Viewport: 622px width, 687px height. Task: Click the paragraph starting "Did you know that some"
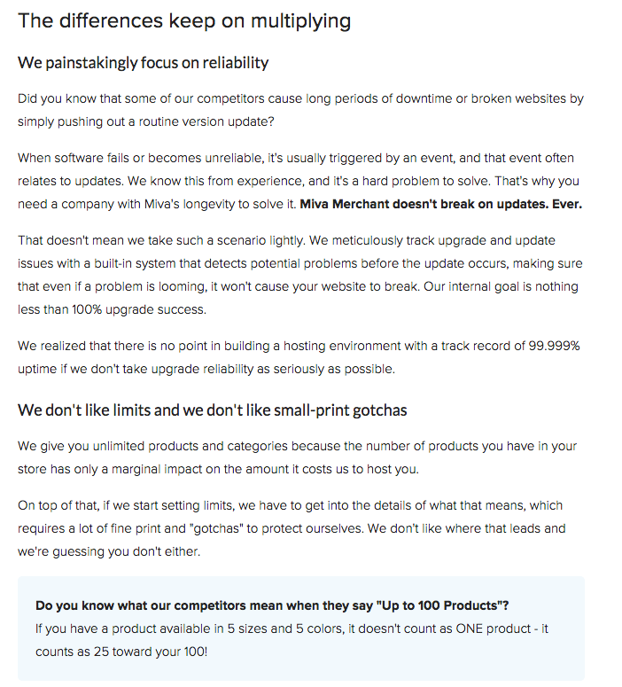click(x=300, y=110)
